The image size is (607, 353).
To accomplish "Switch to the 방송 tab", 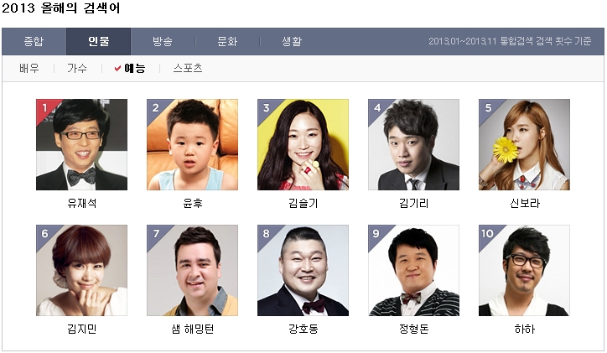I will click(163, 41).
